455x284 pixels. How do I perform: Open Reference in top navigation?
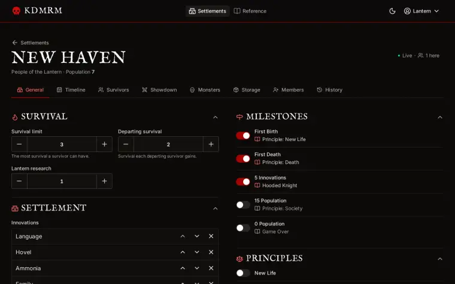pos(250,11)
